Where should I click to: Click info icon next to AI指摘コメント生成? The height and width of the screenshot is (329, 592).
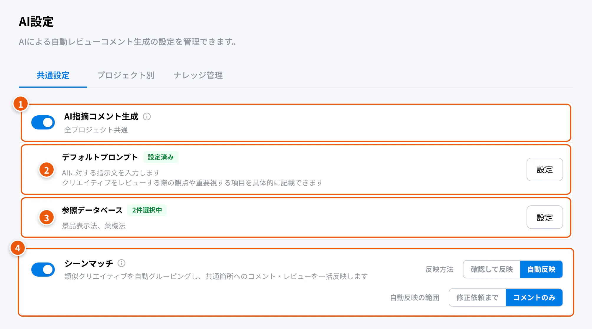[x=147, y=117]
